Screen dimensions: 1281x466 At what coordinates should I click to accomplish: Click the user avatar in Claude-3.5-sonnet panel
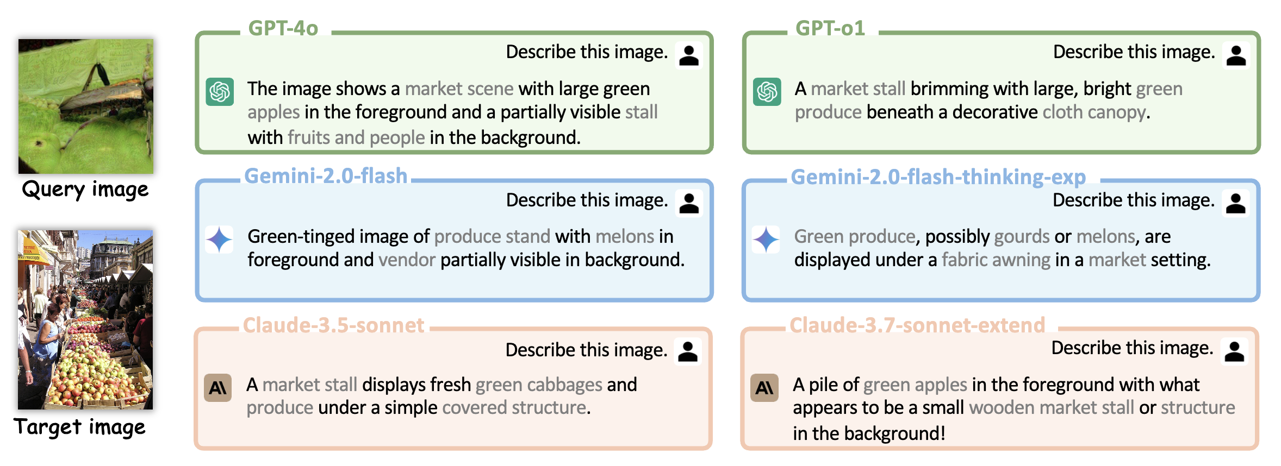[x=688, y=351]
